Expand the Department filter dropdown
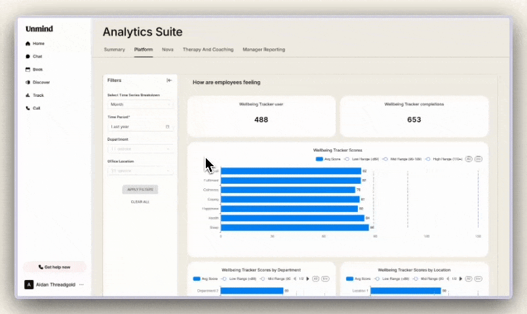This screenshot has width=527, height=314. coord(140,148)
